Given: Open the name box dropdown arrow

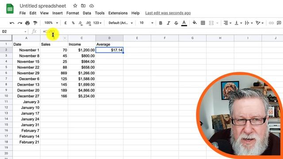Looking at the screenshot, I should tap(25, 31).
